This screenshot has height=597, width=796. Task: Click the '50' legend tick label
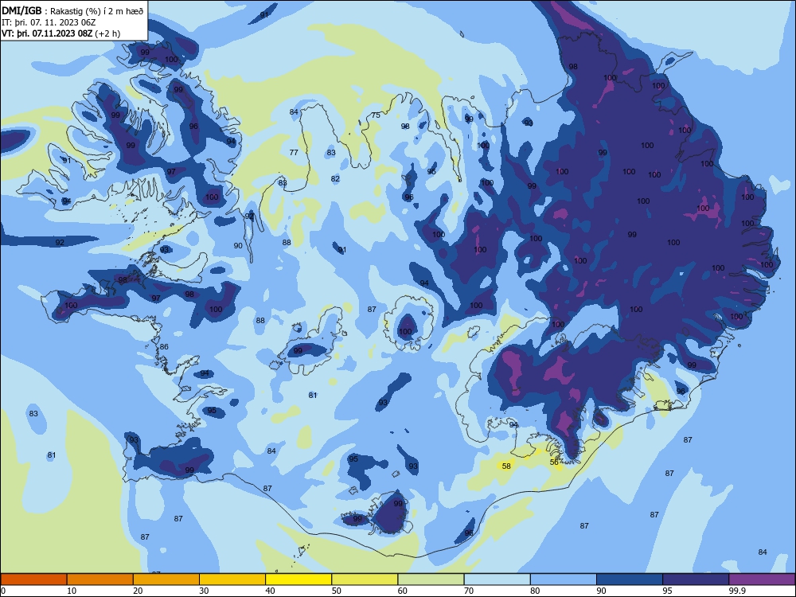tap(337, 591)
